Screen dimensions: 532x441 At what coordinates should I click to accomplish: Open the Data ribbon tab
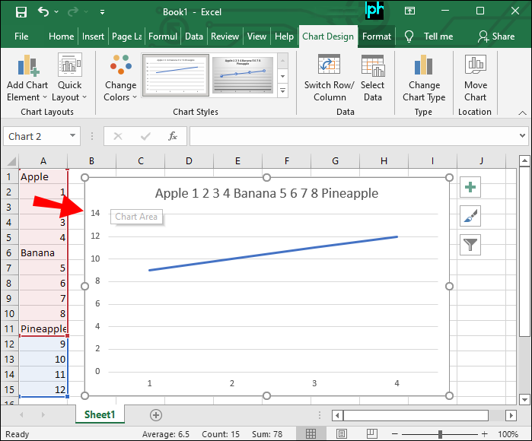point(194,36)
